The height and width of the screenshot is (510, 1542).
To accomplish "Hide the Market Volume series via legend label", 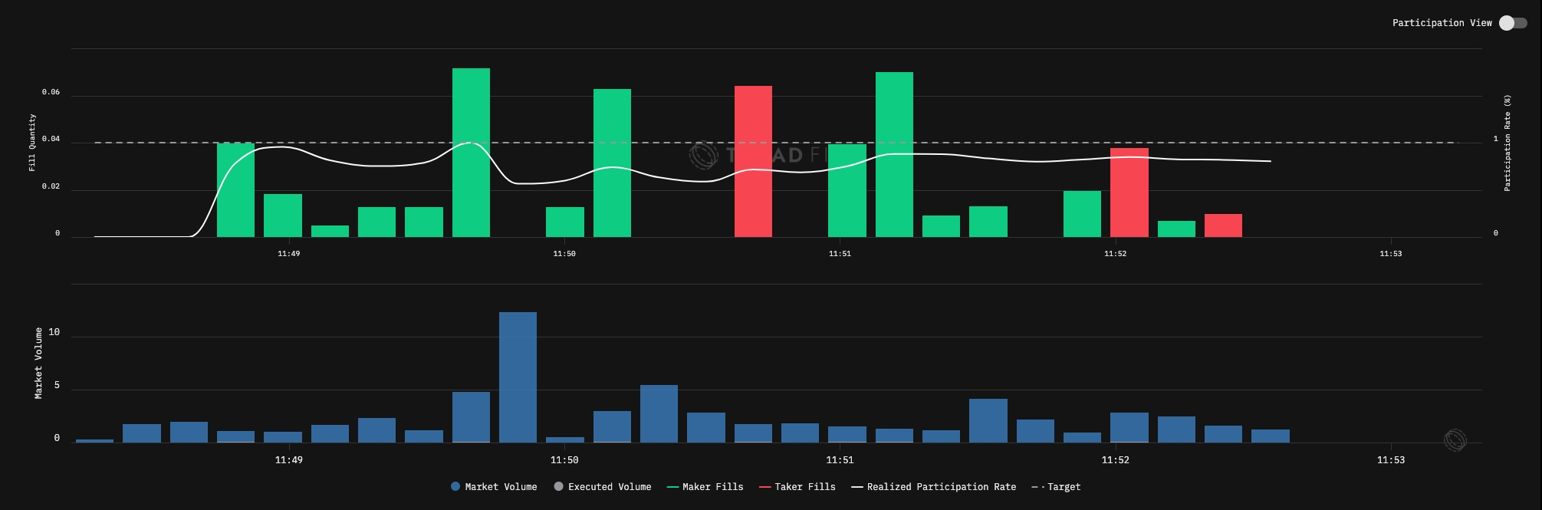I will [x=501, y=487].
